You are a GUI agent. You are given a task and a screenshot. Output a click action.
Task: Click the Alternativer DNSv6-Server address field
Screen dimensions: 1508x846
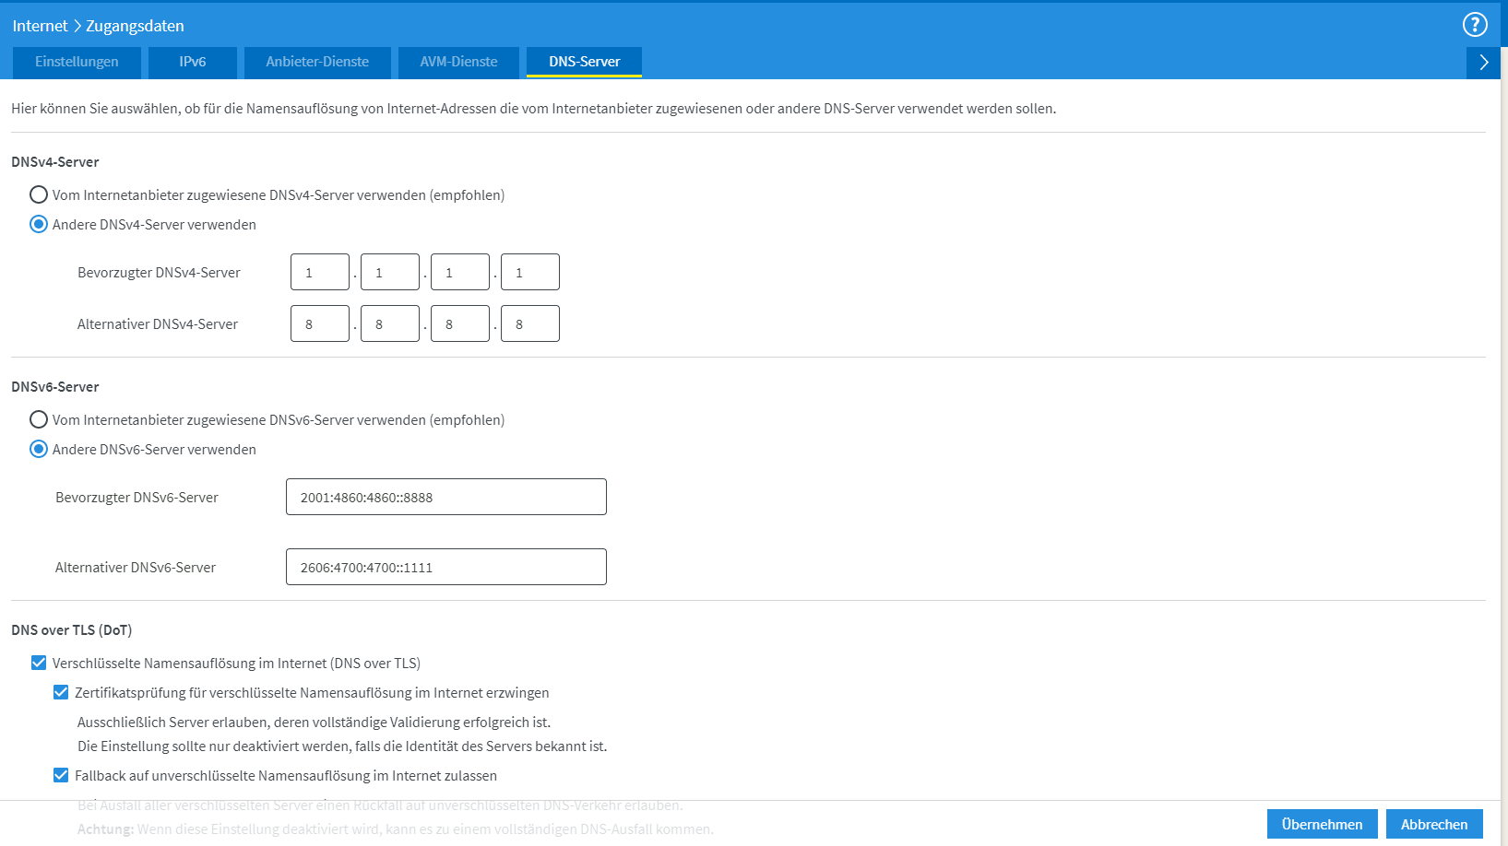[446, 567]
